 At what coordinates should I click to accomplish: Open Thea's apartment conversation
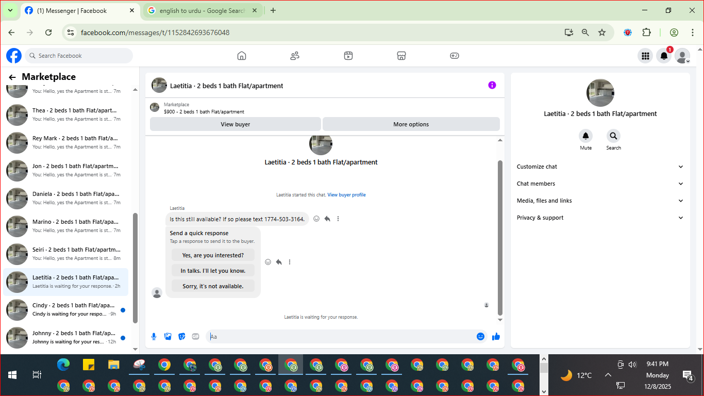[66, 114]
